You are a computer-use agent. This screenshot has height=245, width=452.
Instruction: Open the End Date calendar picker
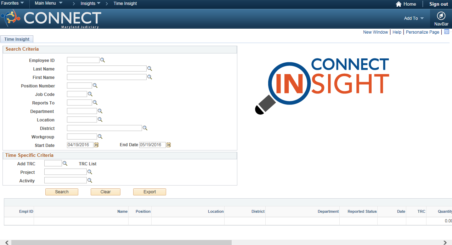click(169, 145)
